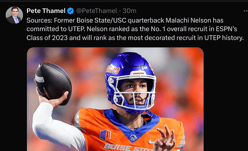Click the white sleeve of the throwing arm
Screen dimensions: 248x151
point(54,126)
